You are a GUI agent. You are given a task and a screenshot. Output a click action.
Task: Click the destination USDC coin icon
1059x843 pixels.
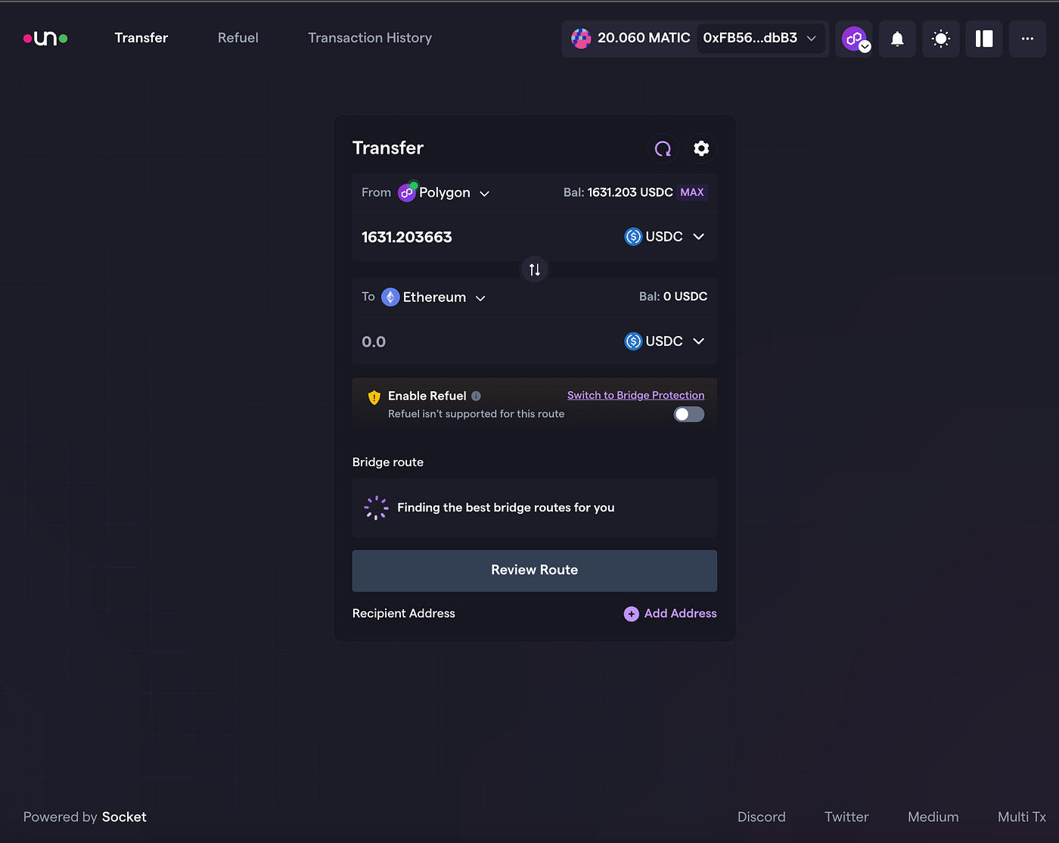(633, 341)
